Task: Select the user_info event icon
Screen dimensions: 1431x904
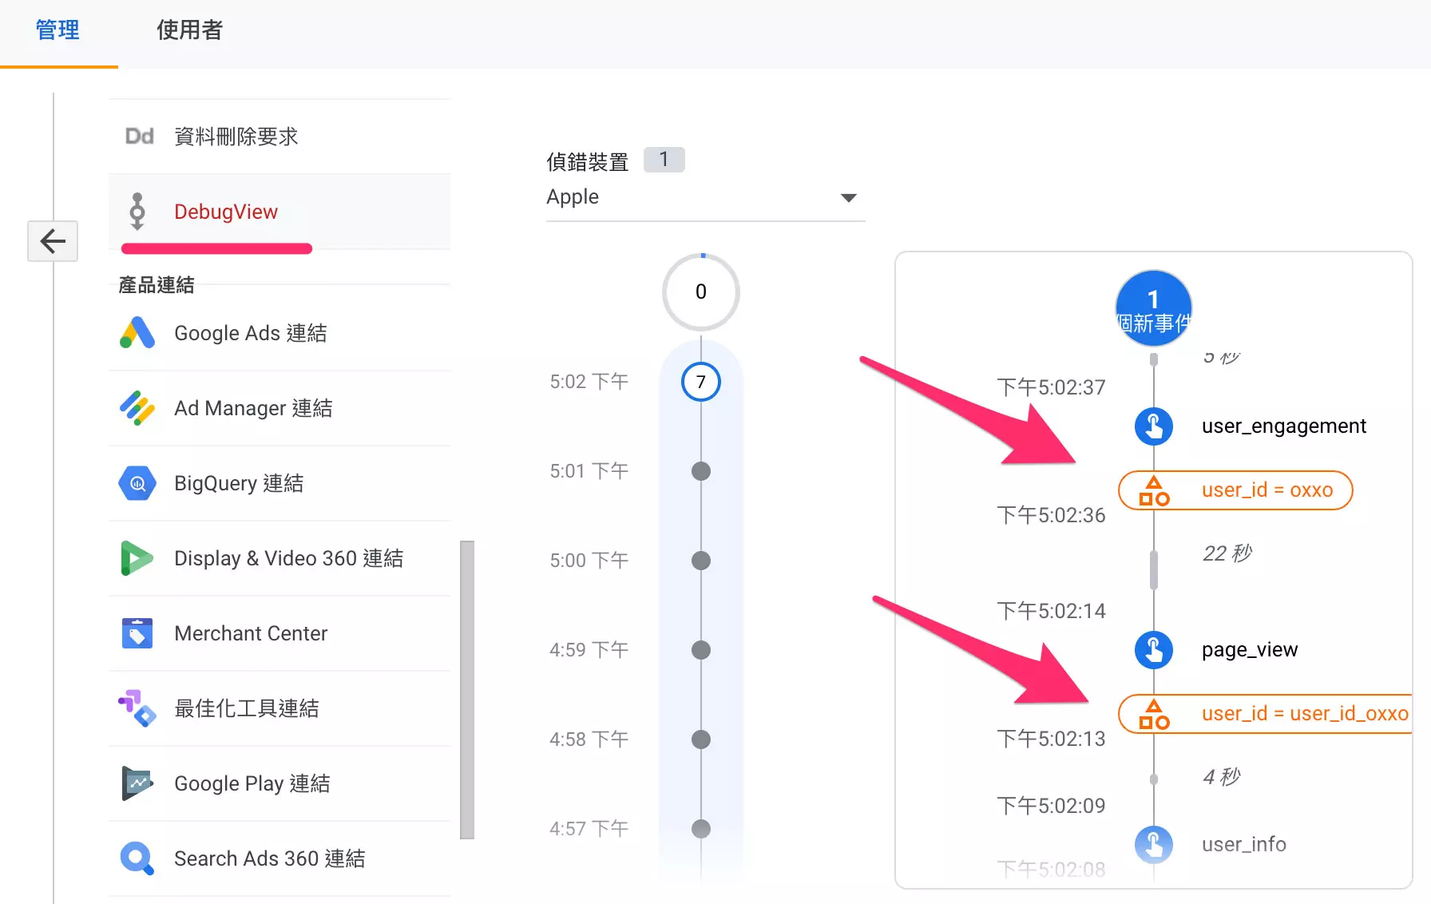Action: (1153, 844)
